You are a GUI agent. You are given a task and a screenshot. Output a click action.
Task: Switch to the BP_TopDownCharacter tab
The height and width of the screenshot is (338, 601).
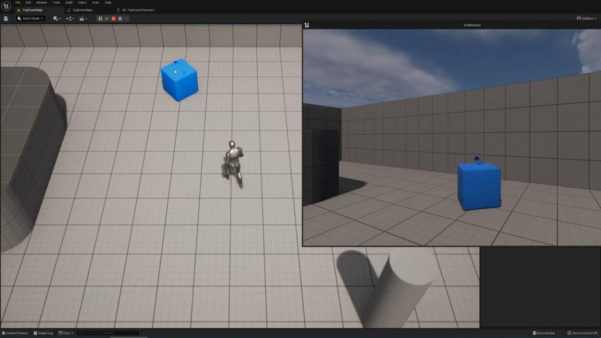point(138,10)
